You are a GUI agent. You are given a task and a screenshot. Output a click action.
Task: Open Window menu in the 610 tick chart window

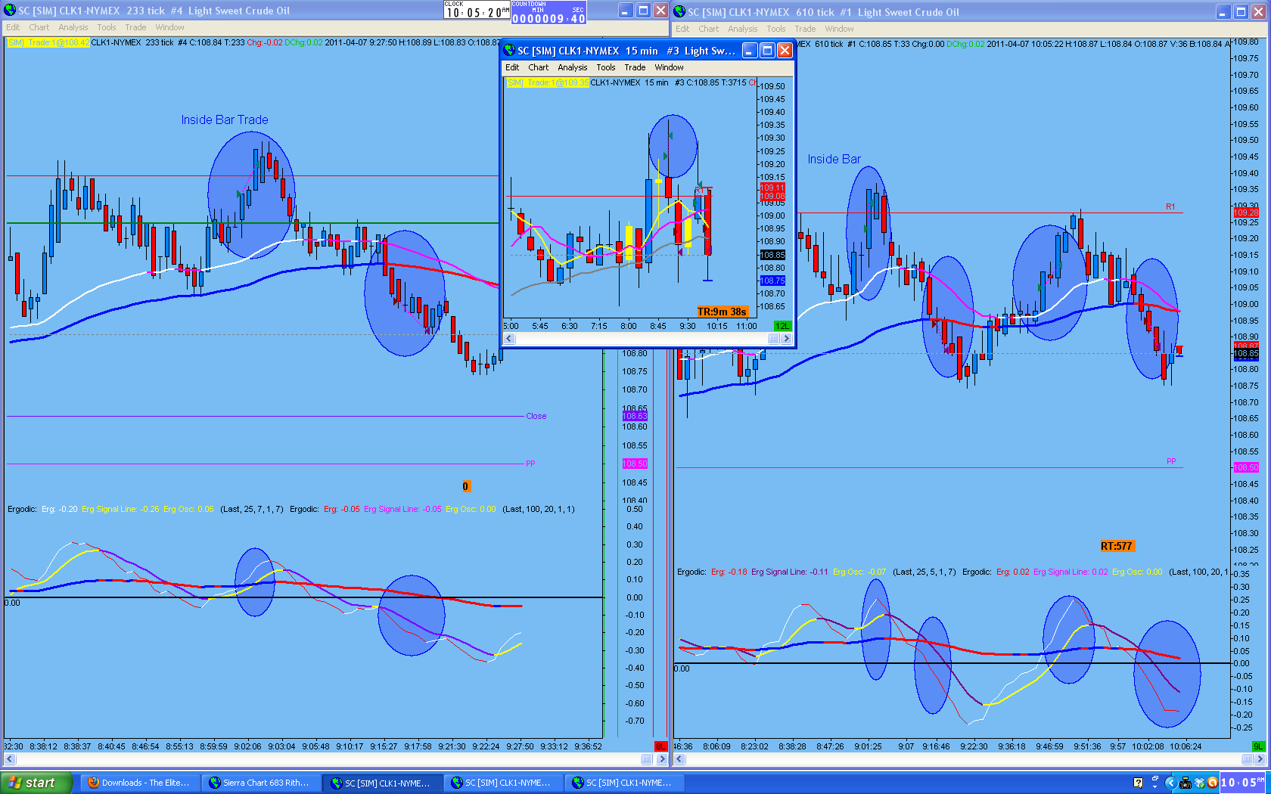coord(839,29)
